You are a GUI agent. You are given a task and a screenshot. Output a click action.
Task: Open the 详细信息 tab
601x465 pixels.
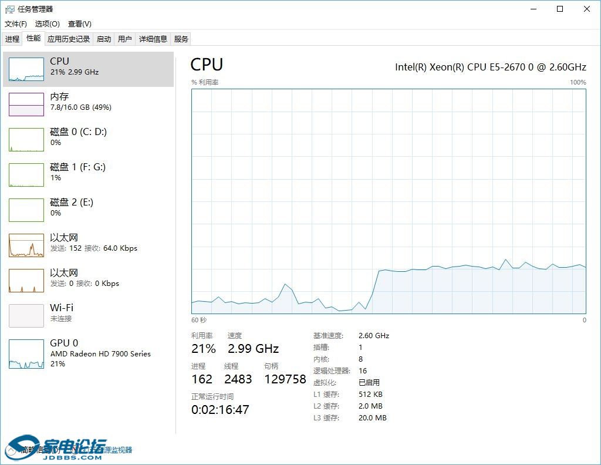click(153, 39)
